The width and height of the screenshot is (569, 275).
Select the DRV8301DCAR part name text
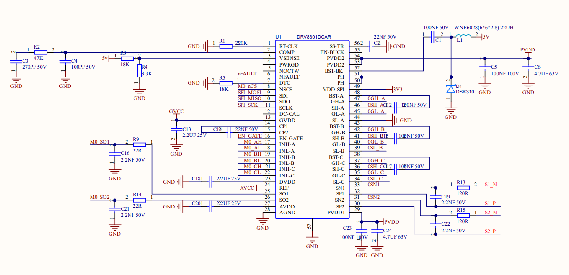[314, 37]
